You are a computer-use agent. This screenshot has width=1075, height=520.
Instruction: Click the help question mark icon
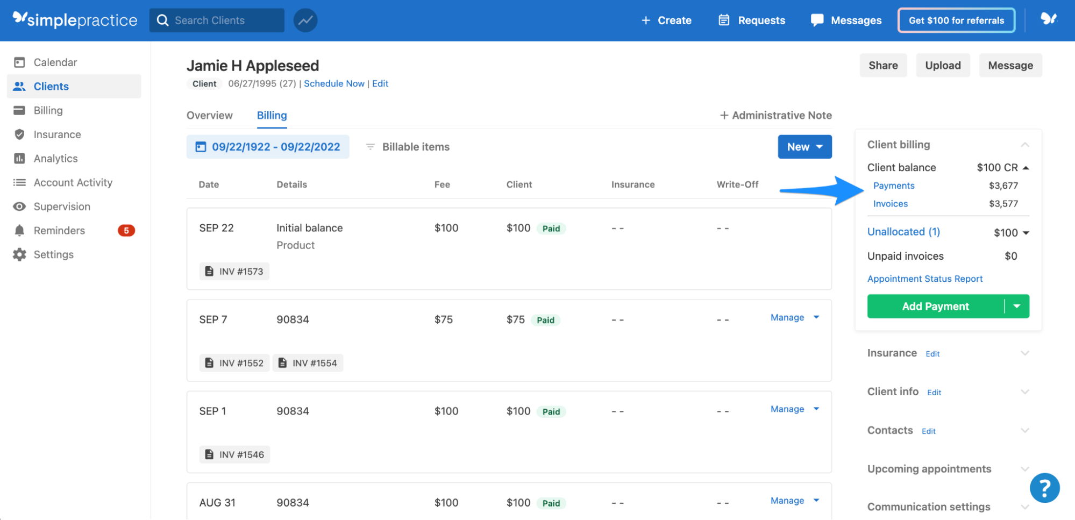click(x=1044, y=487)
